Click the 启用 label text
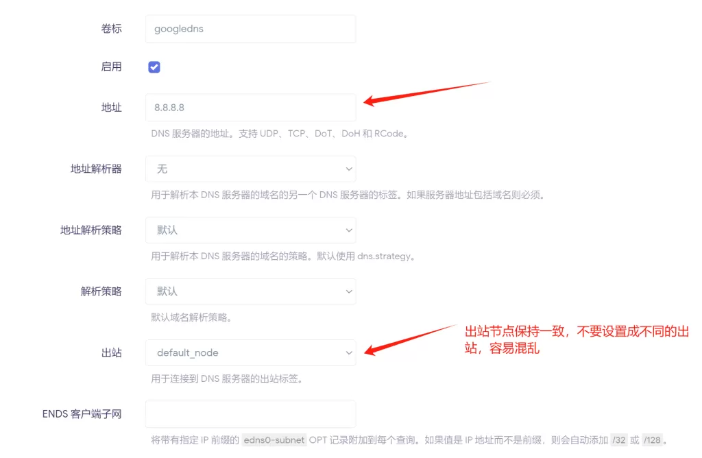 tap(112, 67)
